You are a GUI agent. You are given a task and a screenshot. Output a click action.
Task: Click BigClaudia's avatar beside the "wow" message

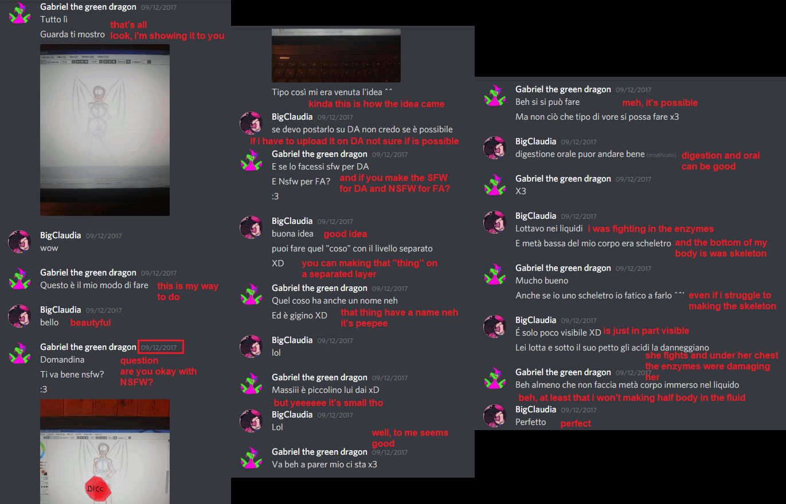tap(19, 241)
